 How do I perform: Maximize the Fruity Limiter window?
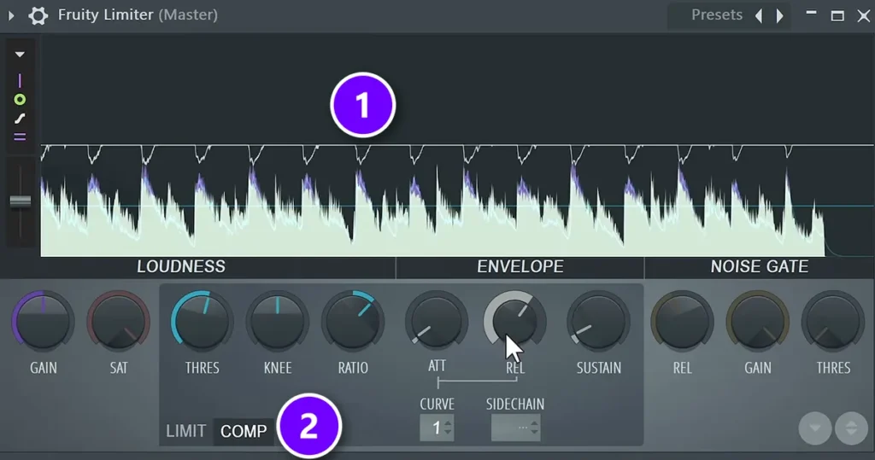pyautogui.click(x=837, y=15)
